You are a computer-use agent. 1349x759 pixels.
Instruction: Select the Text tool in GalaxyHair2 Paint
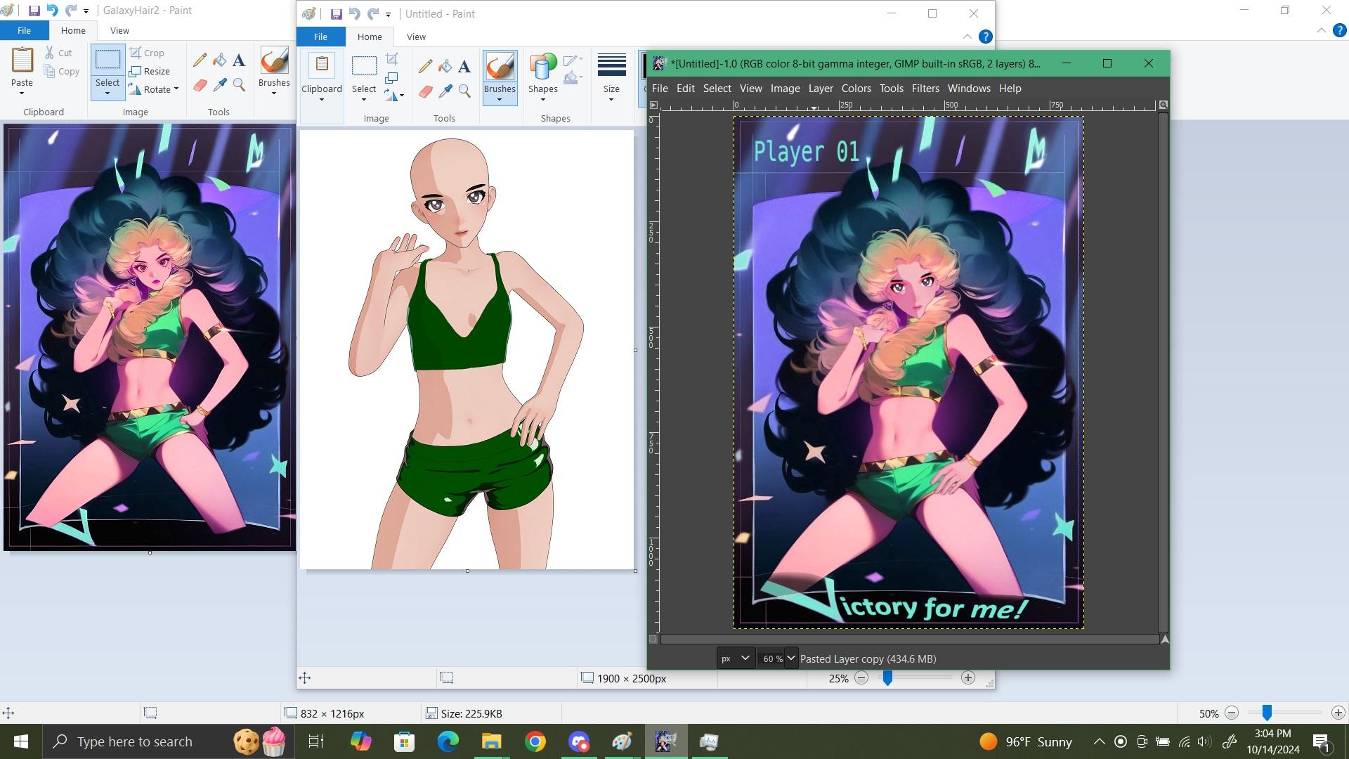(x=239, y=60)
